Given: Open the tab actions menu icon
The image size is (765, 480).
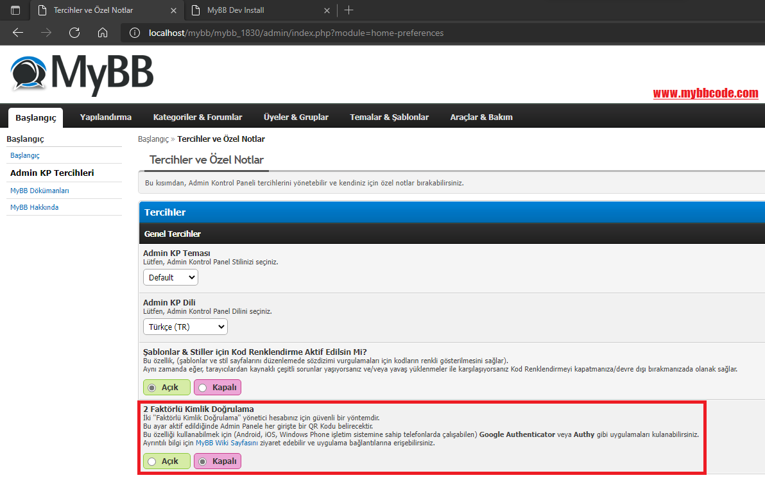Looking at the screenshot, I should click(x=15, y=10).
